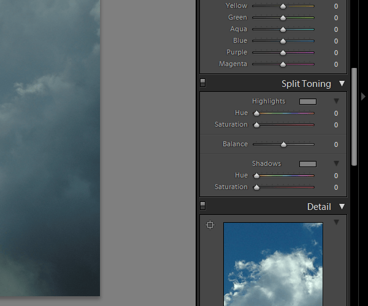The height and width of the screenshot is (306, 368).
Task: Hide the Detail preview with its triangle
Action: (x=336, y=223)
